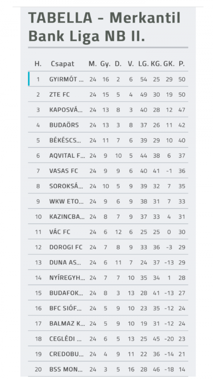Open the NYÍREGYH... team entry
This screenshot has width=213, height=379.
pyautogui.click(x=67, y=278)
